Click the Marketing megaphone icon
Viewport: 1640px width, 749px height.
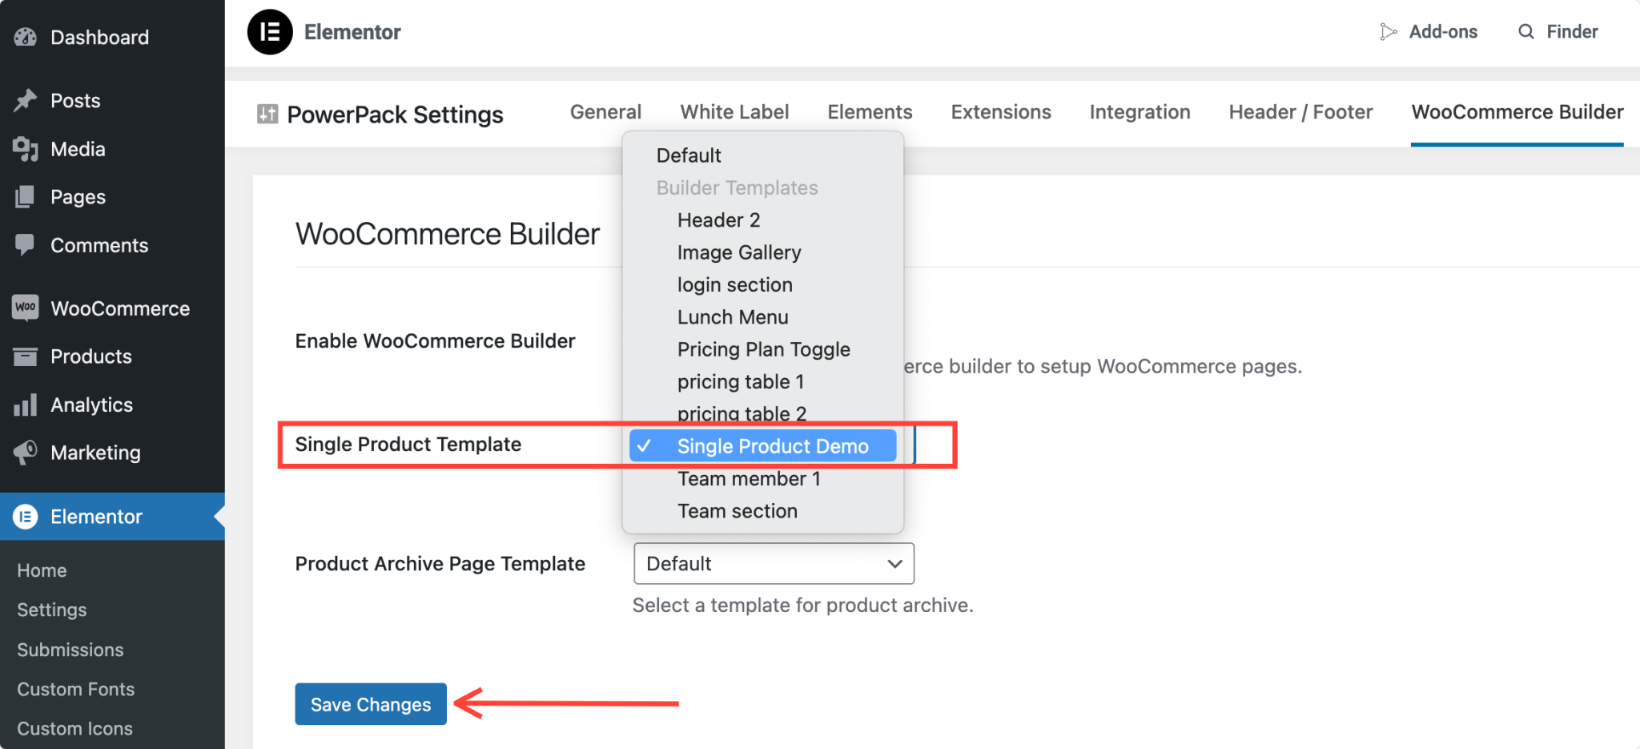click(x=26, y=452)
